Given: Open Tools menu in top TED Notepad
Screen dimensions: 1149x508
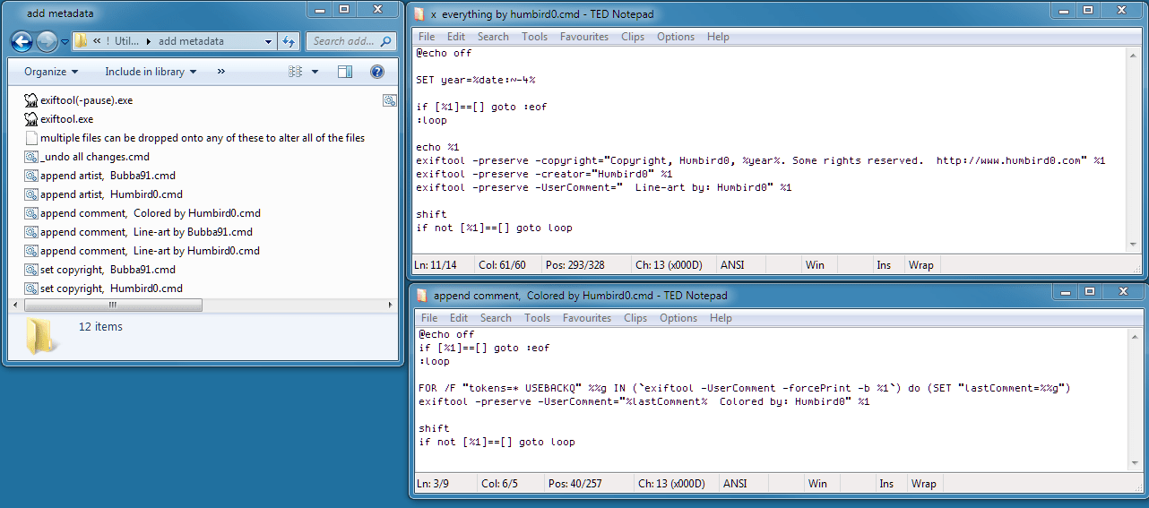Looking at the screenshot, I should coord(534,37).
